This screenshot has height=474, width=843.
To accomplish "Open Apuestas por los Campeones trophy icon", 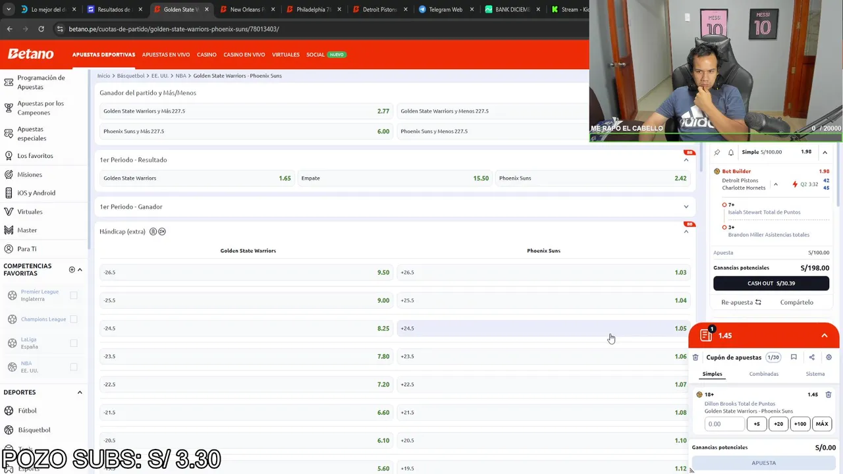I will 9,108.
